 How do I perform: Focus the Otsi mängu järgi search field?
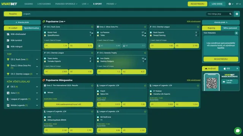point(218,14)
